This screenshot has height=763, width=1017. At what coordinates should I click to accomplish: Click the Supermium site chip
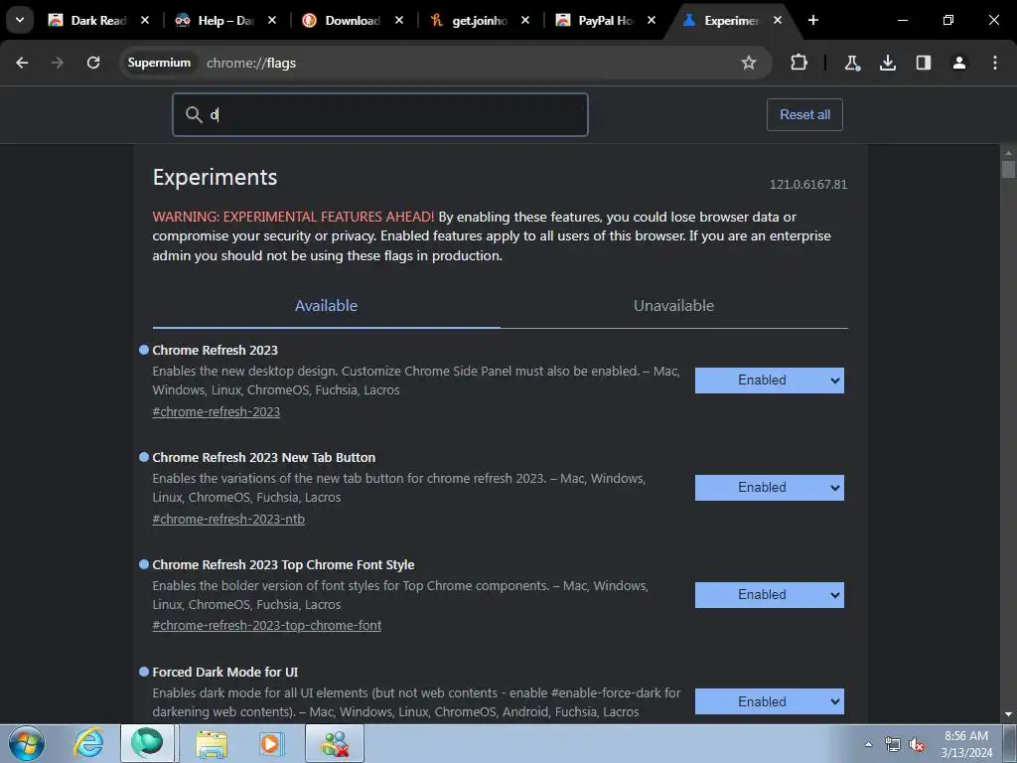pyautogui.click(x=159, y=63)
